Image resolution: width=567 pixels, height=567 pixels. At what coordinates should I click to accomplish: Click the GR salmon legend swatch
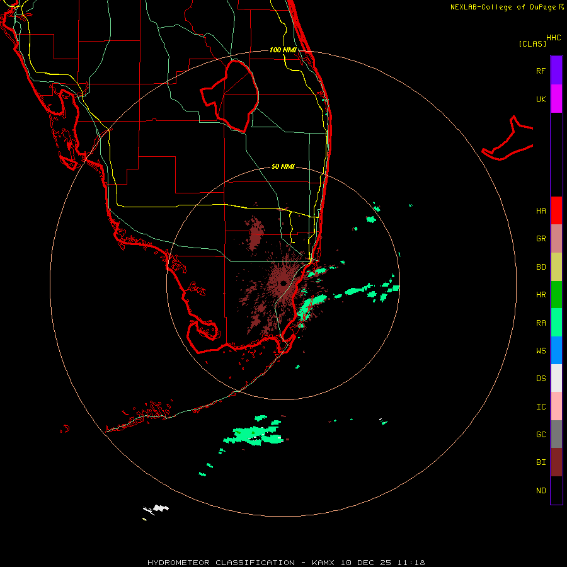pyautogui.click(x=556, y=239)
